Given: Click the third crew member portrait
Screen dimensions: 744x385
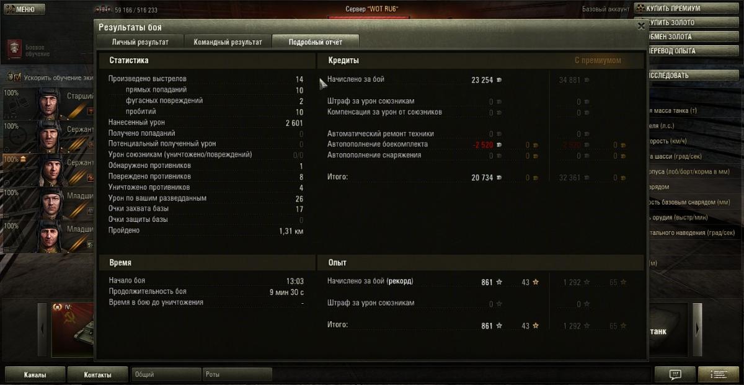Looking at the screenshot, I should [48, 170].
